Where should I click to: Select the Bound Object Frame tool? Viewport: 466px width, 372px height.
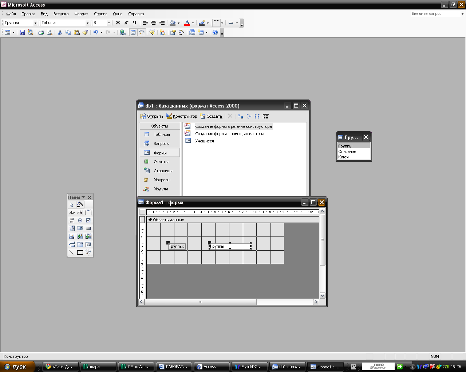(88, 236)
